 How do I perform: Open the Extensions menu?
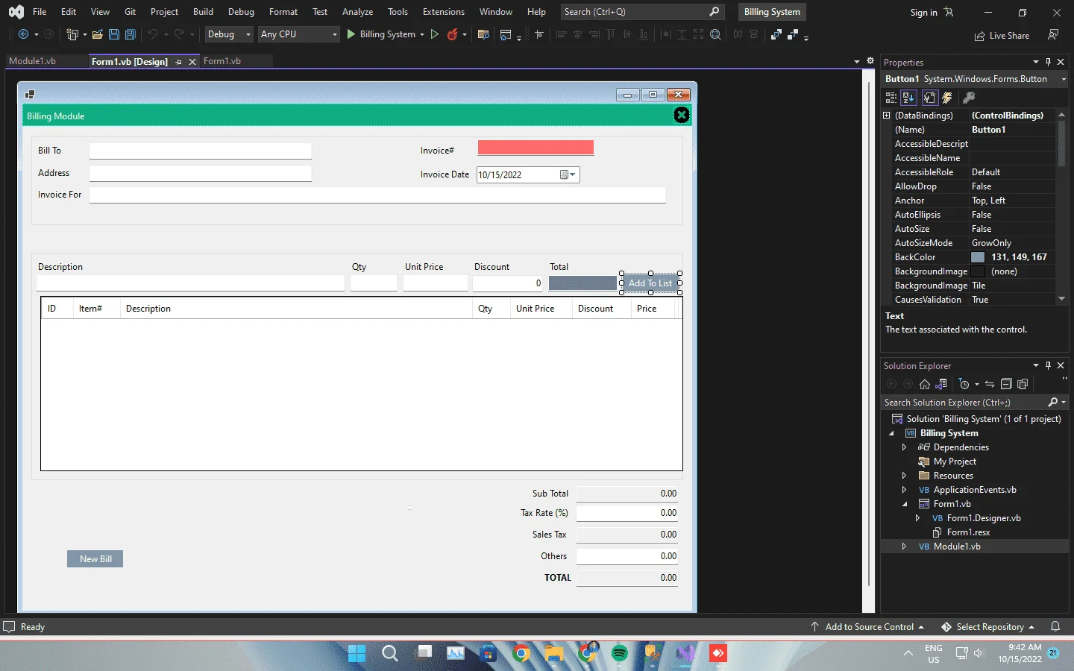443,12
